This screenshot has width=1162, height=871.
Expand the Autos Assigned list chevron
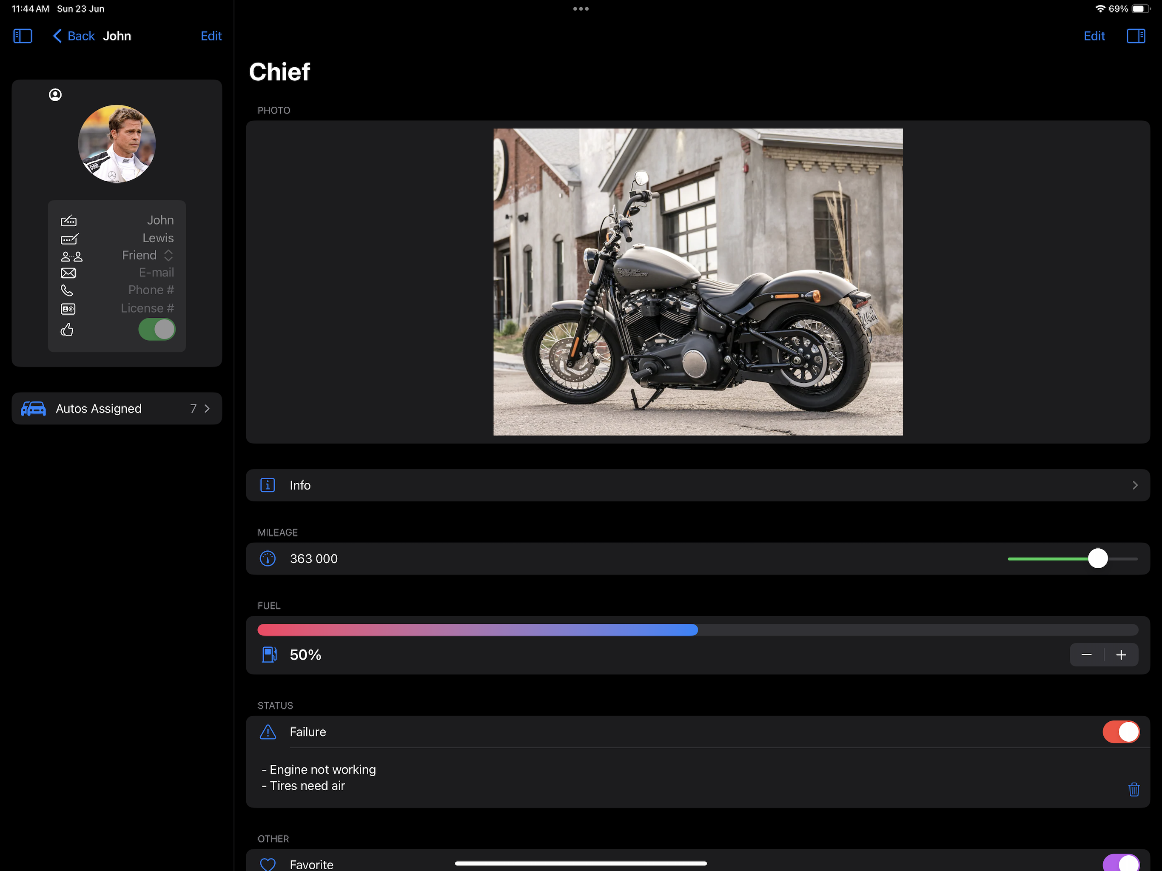click(207, 409)
